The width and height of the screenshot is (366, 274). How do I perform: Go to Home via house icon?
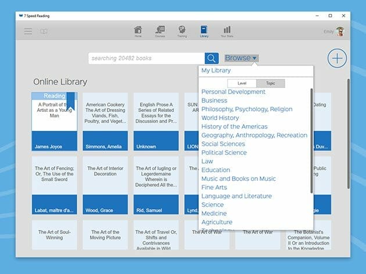pos(138,30)
